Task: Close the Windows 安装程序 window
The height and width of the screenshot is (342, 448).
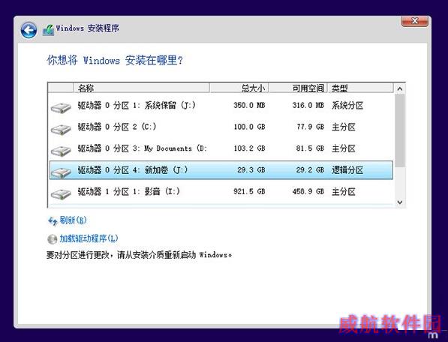Action: 414,21
